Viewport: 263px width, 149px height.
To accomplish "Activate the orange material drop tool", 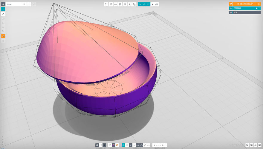I will pyautogui.click(x=3, y=36).
